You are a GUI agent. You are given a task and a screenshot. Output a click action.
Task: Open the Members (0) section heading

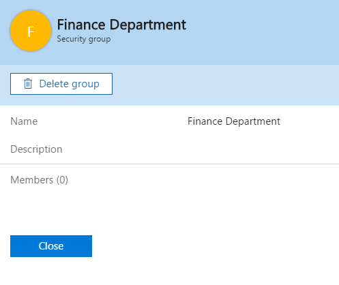(40, 180)
